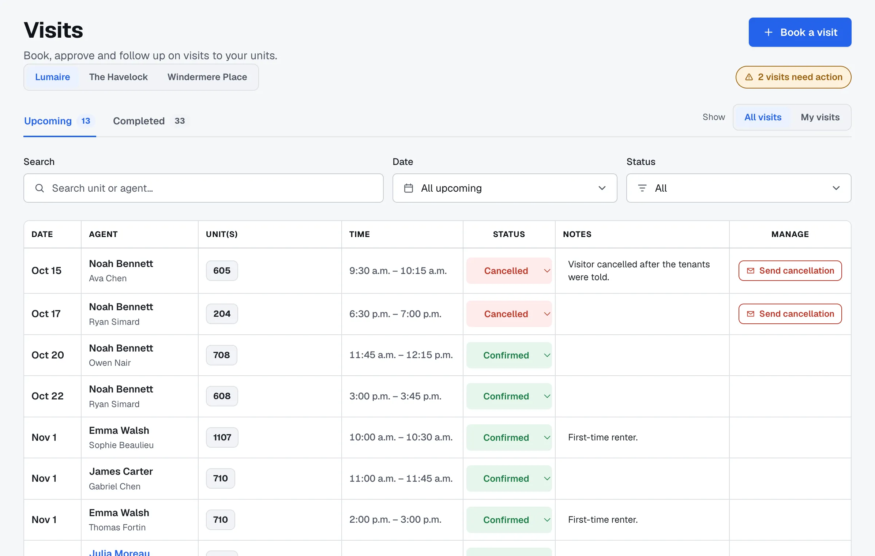Change the Confirmed status for the Thomas Fortin visit

pos(509,520)
